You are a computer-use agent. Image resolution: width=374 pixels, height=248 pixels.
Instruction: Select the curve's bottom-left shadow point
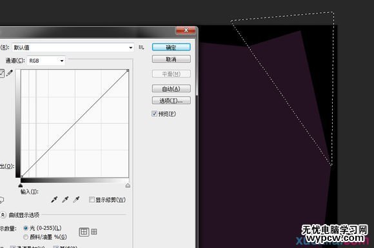pos(22,176)
